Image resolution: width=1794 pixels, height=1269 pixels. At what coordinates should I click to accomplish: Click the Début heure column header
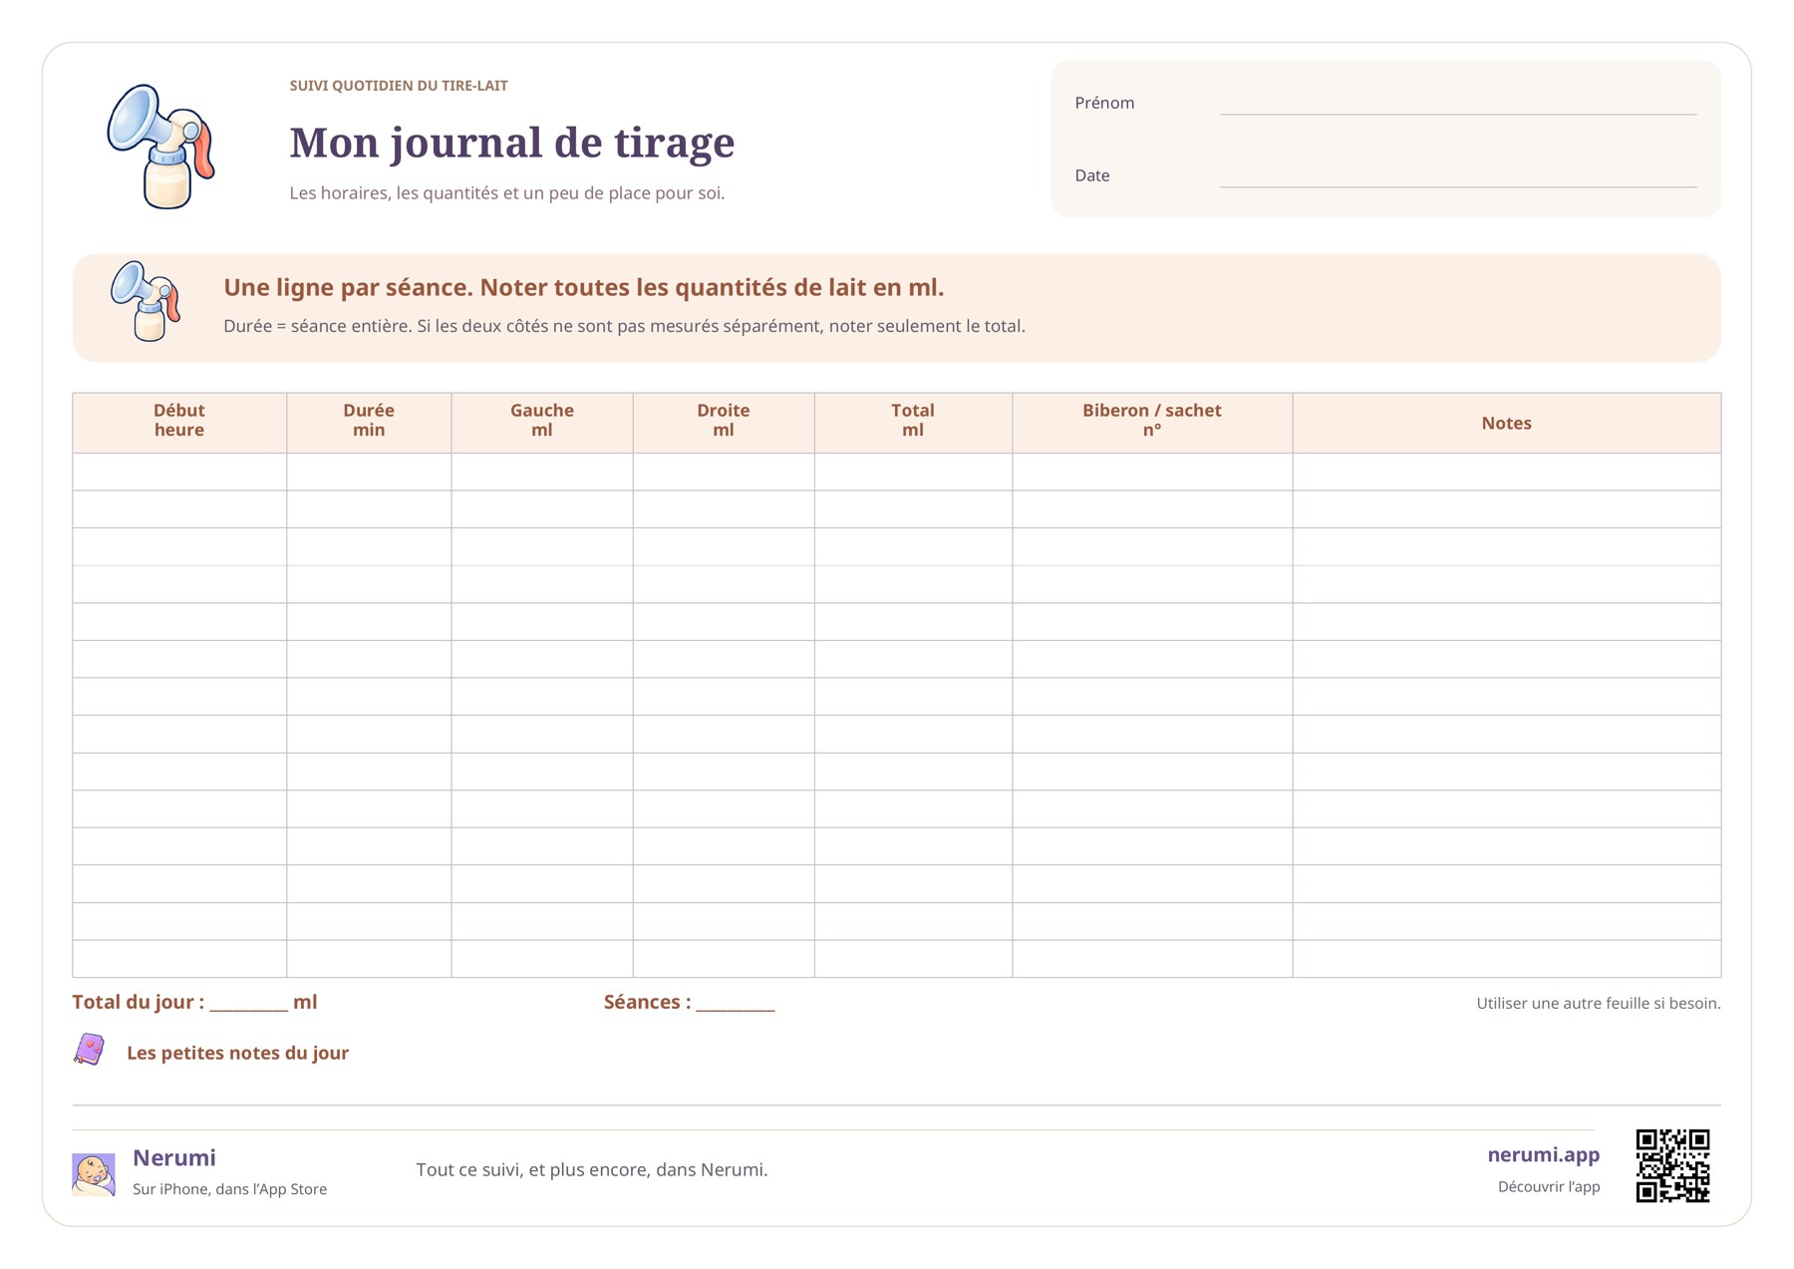point(179,421)
